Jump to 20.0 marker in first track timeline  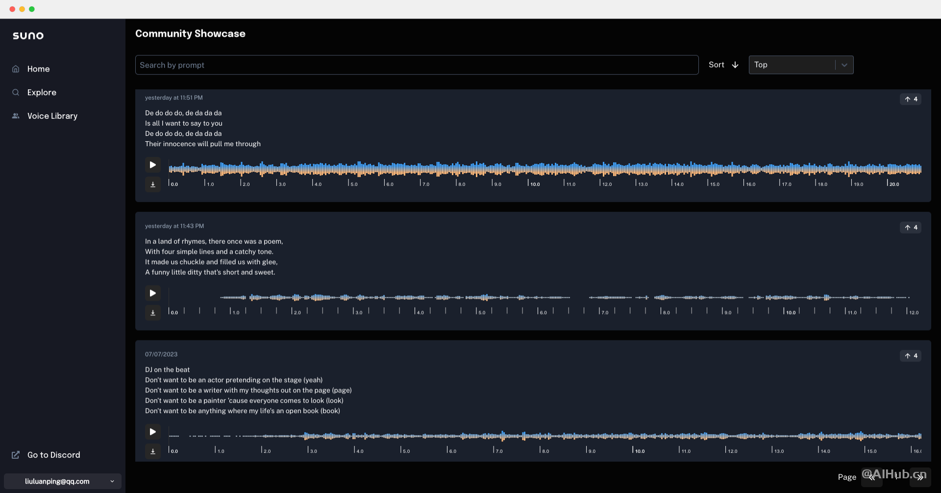[x=894, y=184]
